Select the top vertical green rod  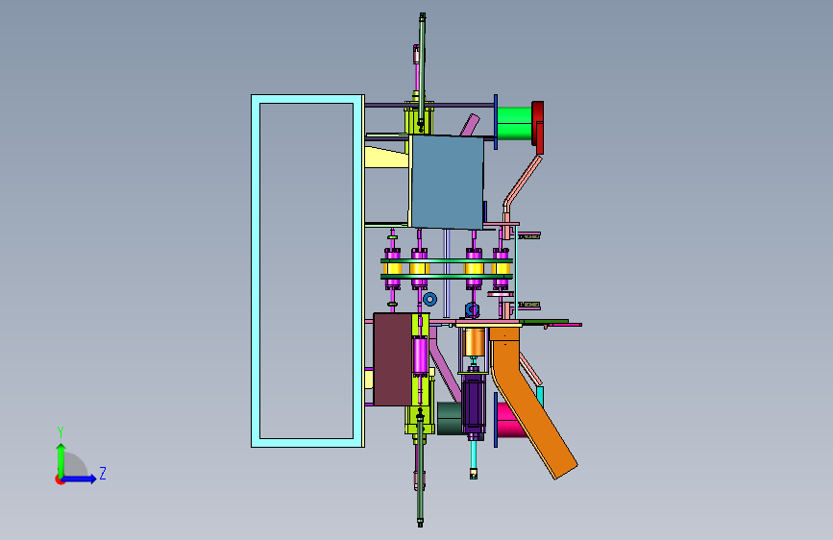422,69
